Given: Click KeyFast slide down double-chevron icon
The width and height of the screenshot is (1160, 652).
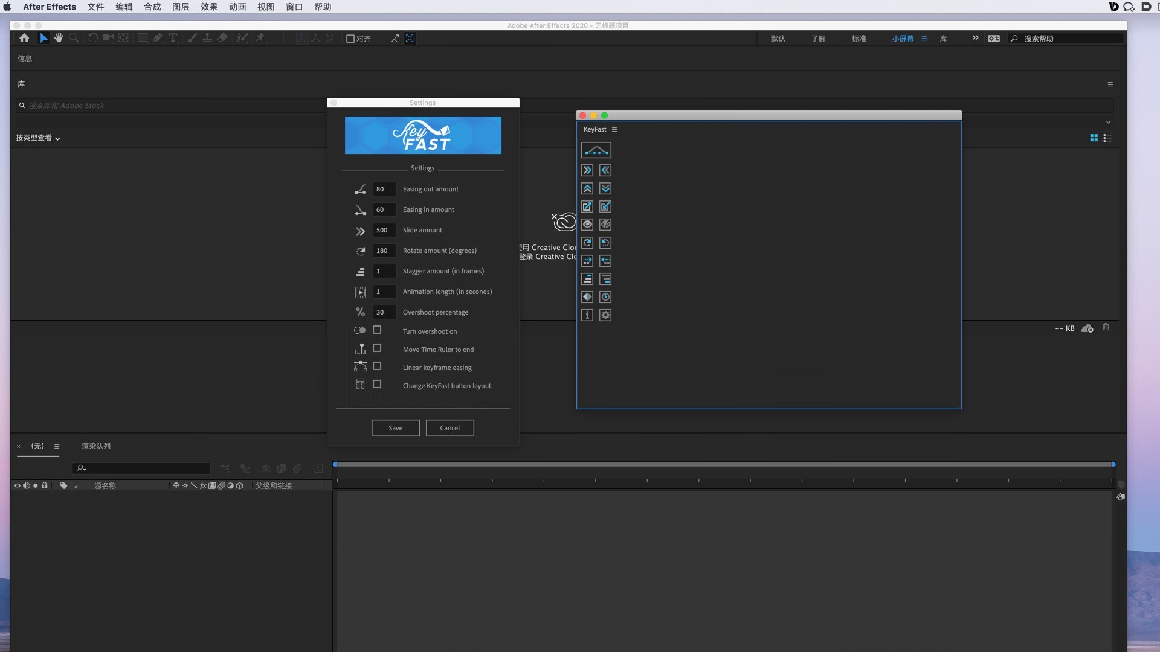Looking at the screenshot, I should 605,188.
